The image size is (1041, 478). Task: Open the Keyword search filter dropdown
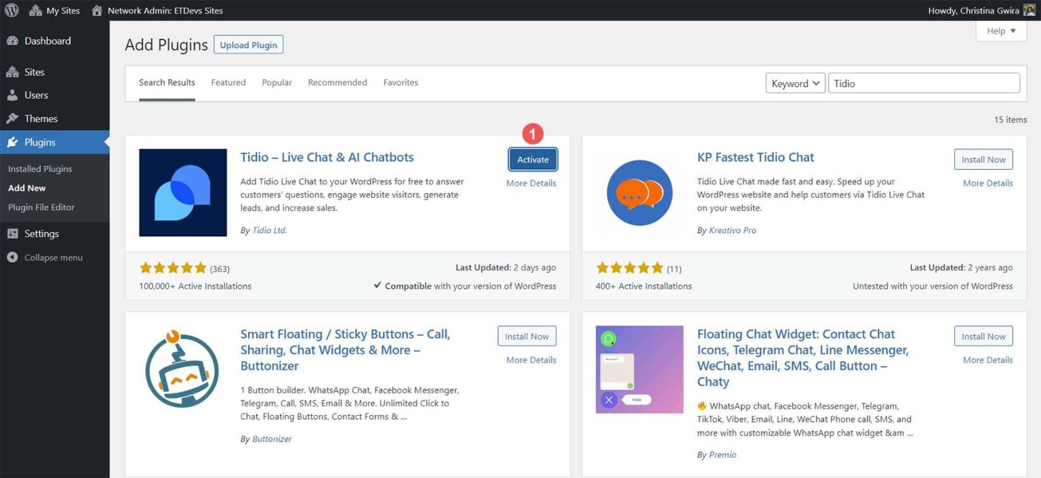point(795,83)
